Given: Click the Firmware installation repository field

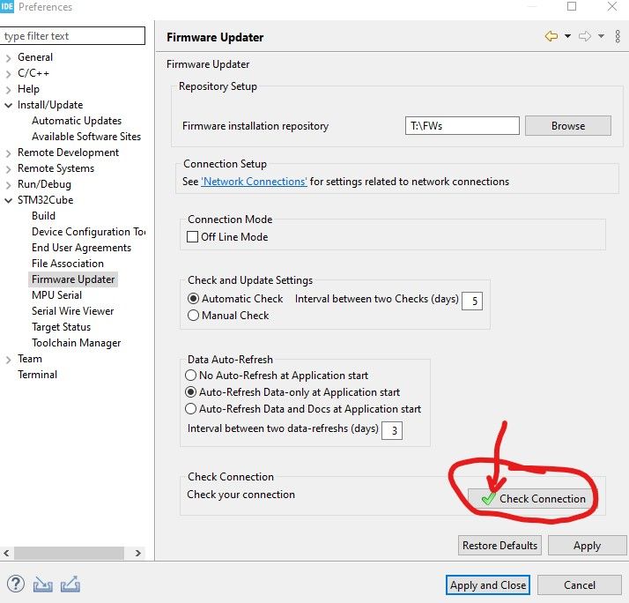Looking at the screenshot, I should click(462, 126).
